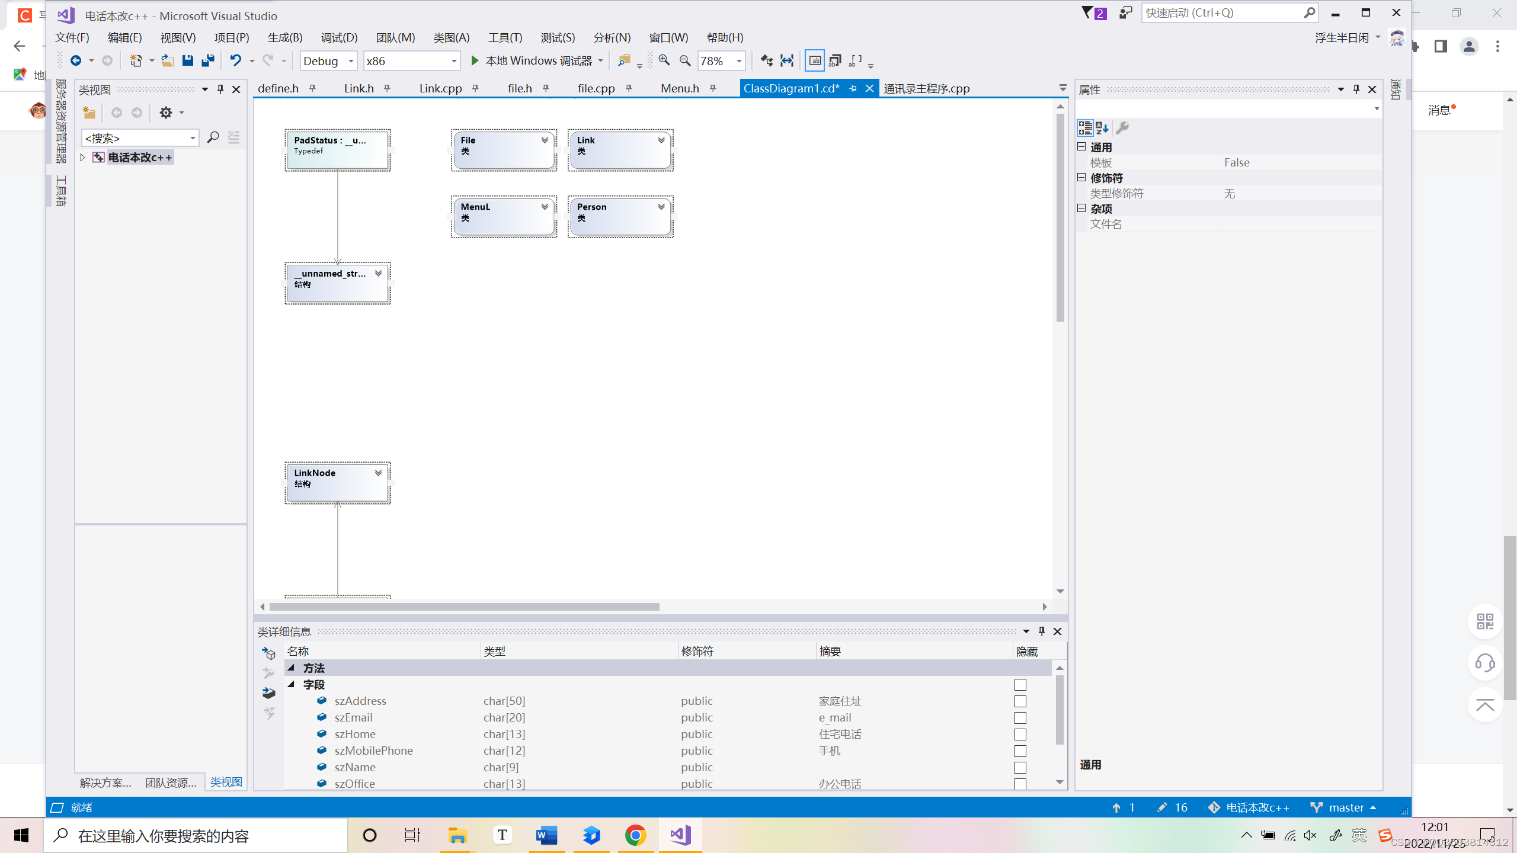
Task: Click the Zoom Out magnifier icon
Action: click(x=685, y=60)
